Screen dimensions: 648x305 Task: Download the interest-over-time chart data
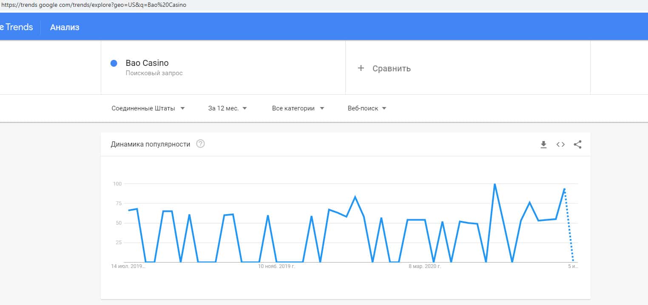[543, 144]
